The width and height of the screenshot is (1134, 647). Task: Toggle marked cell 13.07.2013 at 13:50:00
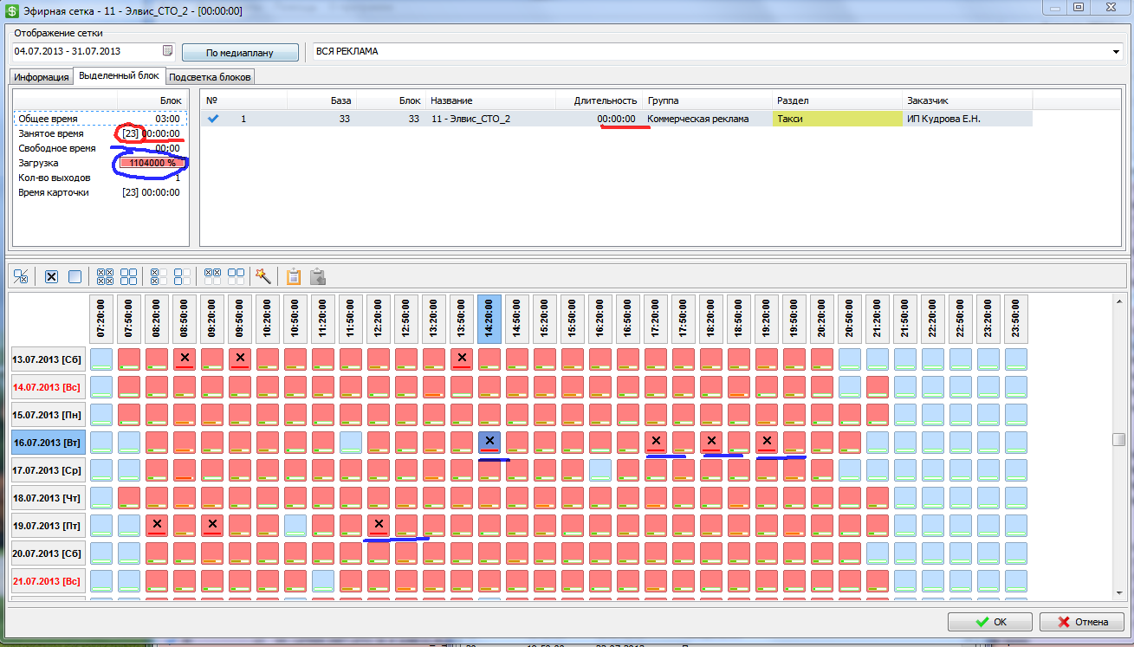462,359
